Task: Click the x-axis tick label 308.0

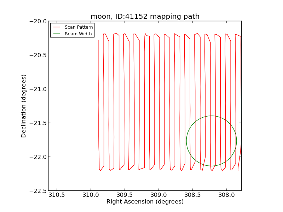Action: tap(226, 195)
